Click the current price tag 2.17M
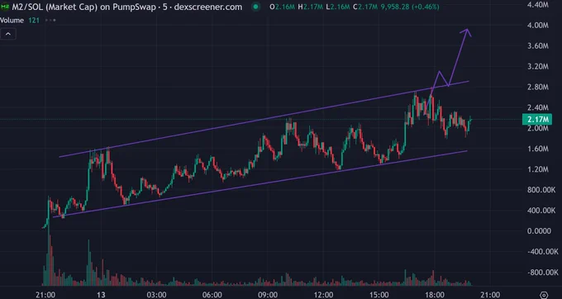The width and height of the screenshot is (562, 299). tap(537, 119)
